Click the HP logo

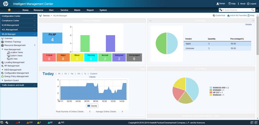[x=6, y=4]
